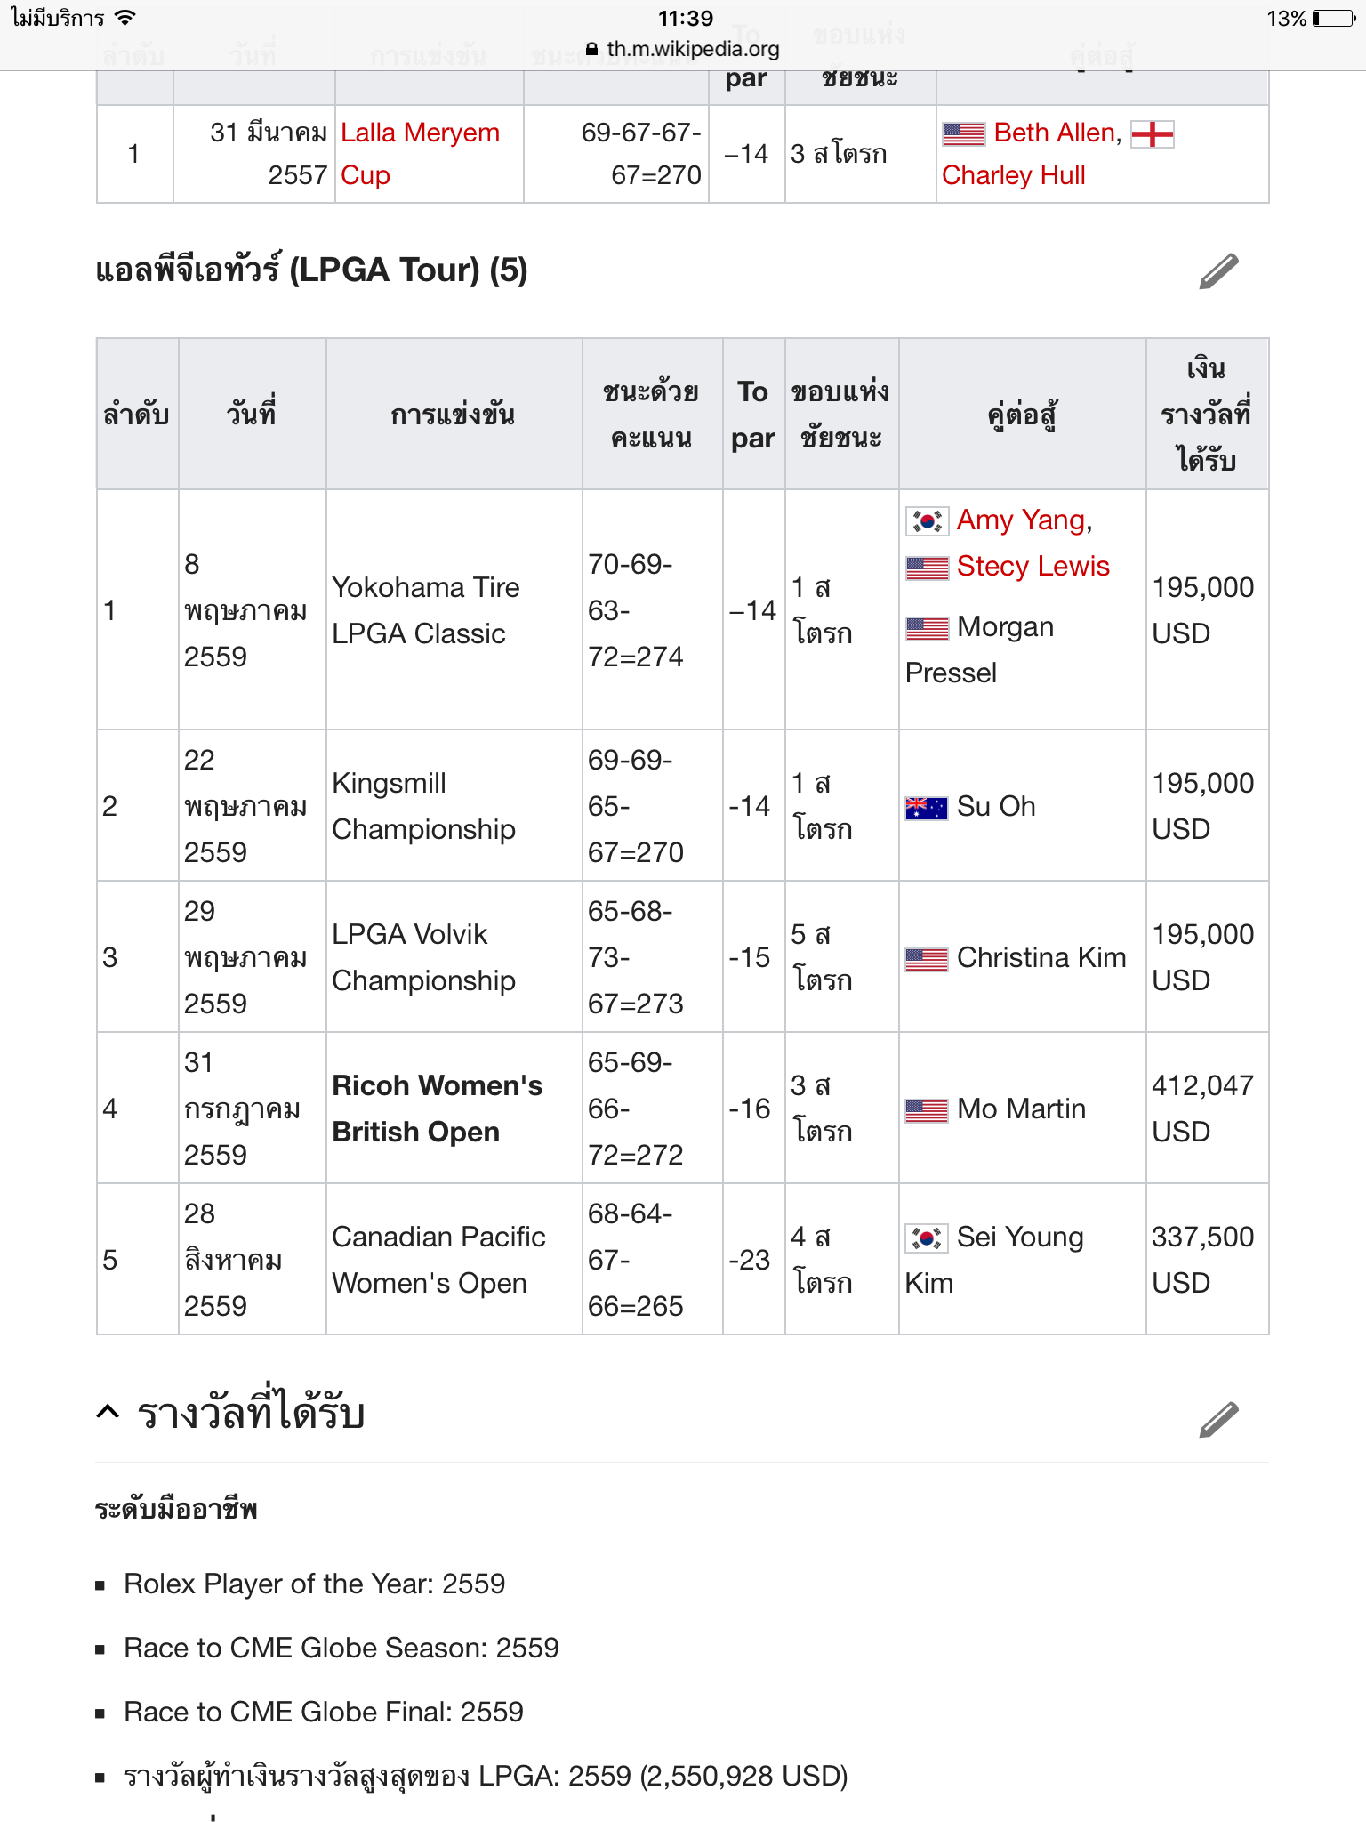
Task: Tap the US flag next to Mo Martin
Action: (x=927, y=1110)
